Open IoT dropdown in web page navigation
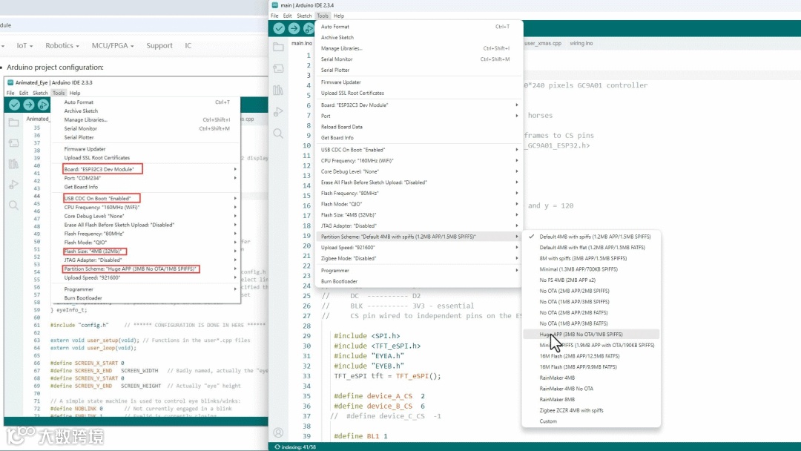801x451 pixels. click(24, 45)
